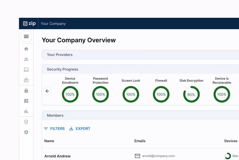Click Your Company in the top bar
239x160 pixels.
click(x=53, y=23)
